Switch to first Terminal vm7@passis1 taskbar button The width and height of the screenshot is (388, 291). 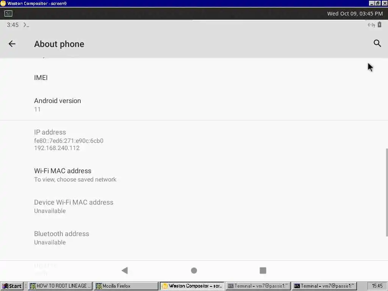pyautogui.click(x=258, y=286)
